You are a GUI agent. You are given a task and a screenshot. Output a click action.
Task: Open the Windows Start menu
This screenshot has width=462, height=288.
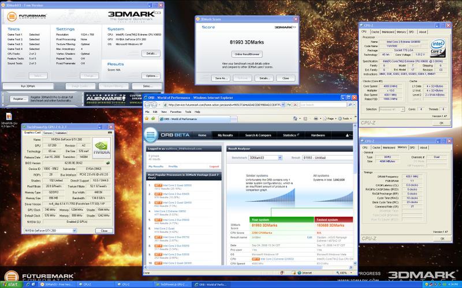11,284
